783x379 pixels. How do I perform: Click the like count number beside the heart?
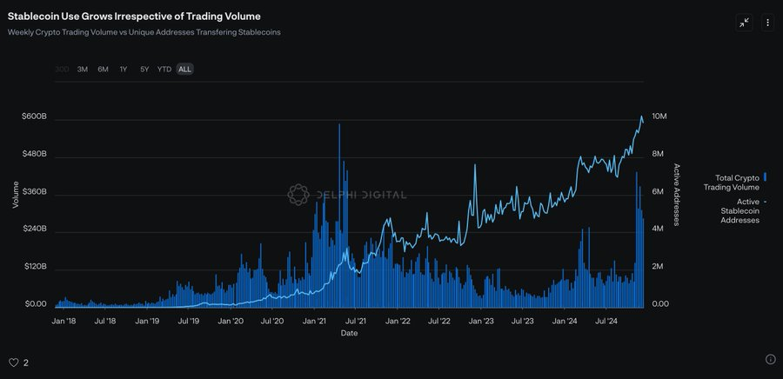coord(25,362)
